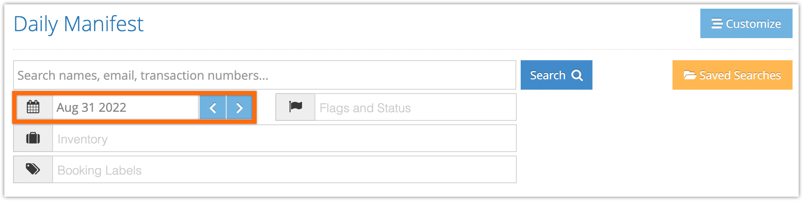Viewport: 803px width, 201px height.
Task: Open Saved Searches
Action: tap(733, 75)
